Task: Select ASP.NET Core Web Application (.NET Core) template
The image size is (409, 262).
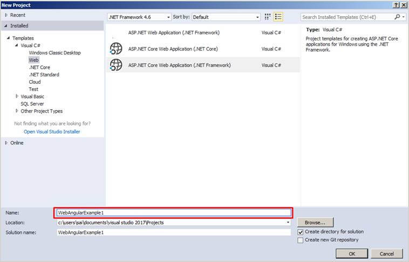Action: [203, 49]
